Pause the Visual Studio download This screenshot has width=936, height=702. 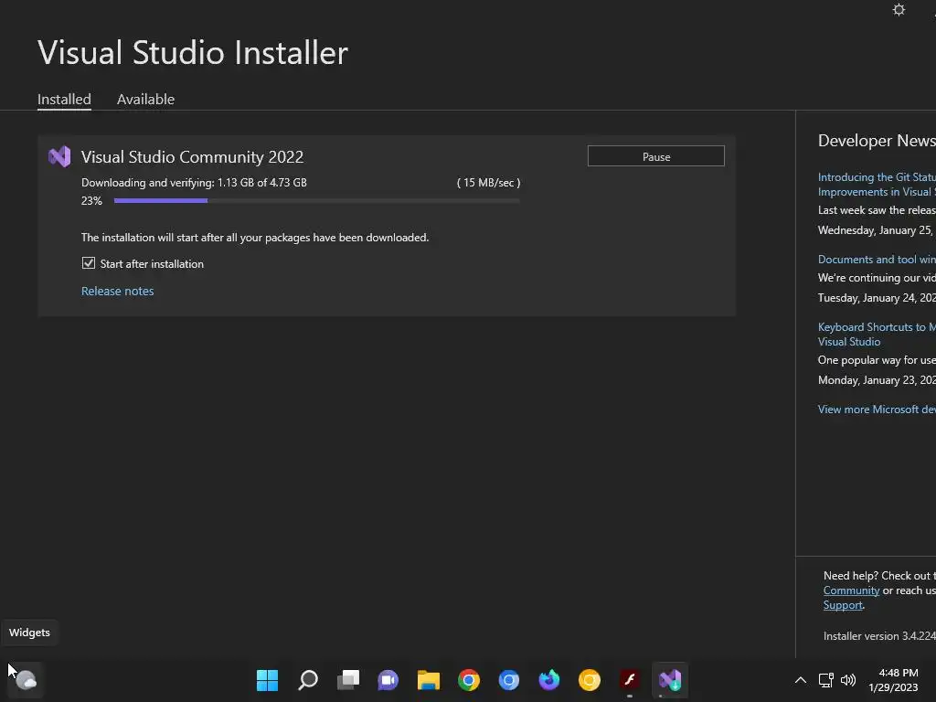tap(656, 156)
